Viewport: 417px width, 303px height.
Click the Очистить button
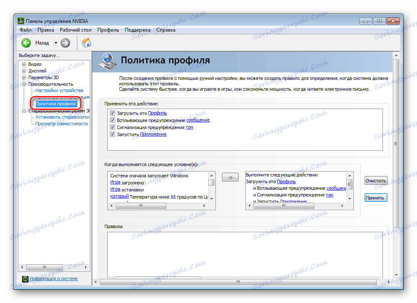pyautogui.click(x=376, y=181)
